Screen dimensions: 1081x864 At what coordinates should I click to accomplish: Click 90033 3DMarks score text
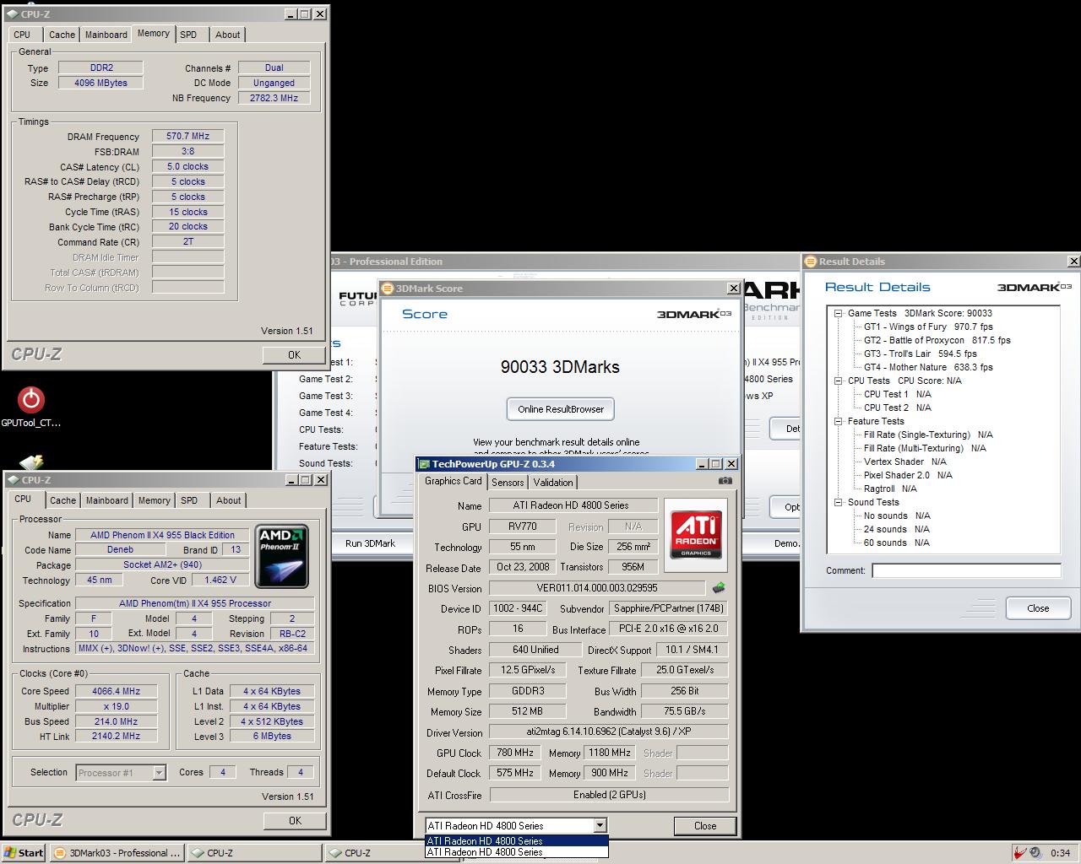click(560, 367)
